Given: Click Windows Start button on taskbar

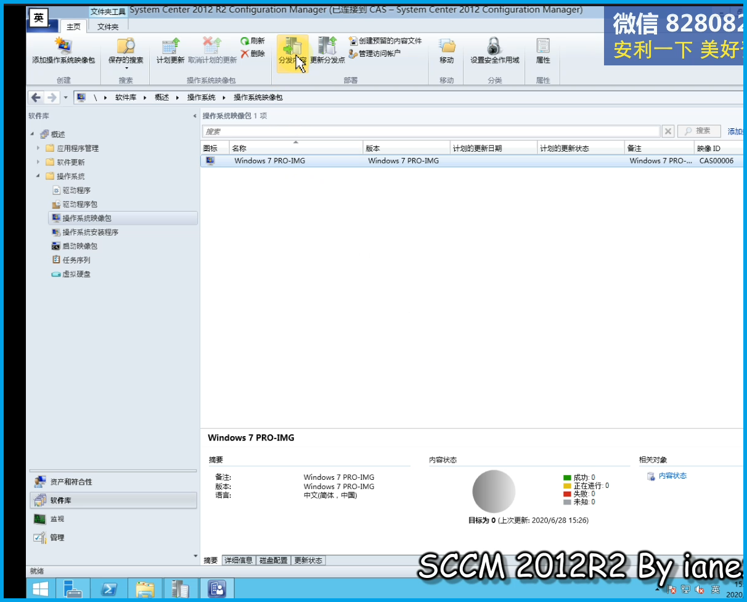Looking at the screenshot, I should (x=41, y=589).
